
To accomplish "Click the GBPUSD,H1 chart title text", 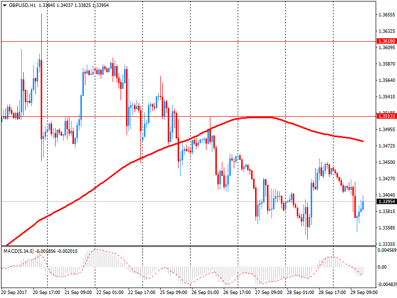I will pos(22,5).
